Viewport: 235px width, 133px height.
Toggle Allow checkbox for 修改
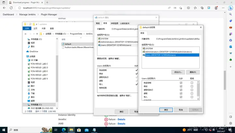(x=181, y=86)
